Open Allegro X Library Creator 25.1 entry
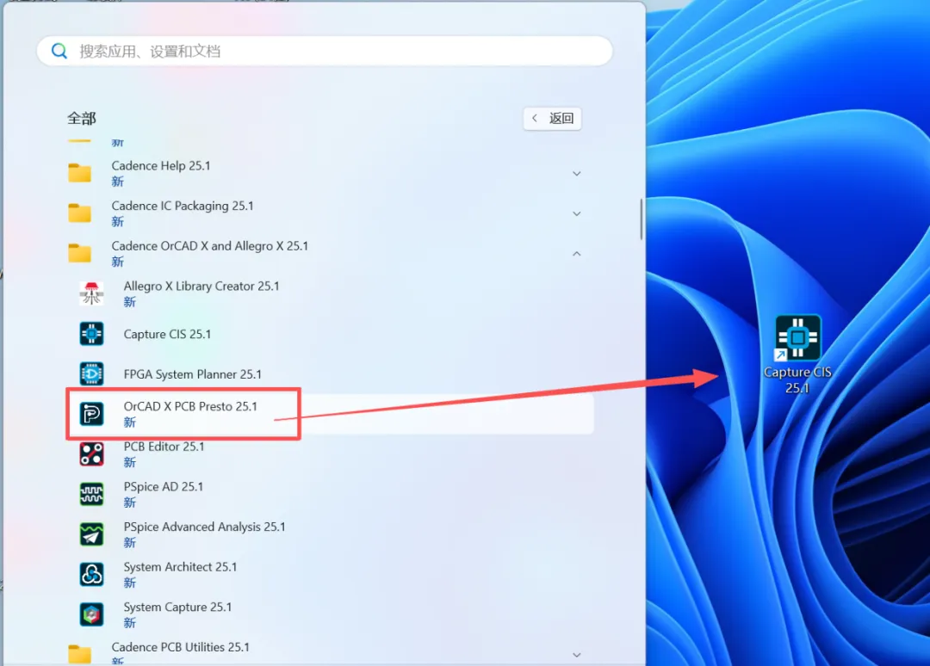 click(x=329, y=294)
